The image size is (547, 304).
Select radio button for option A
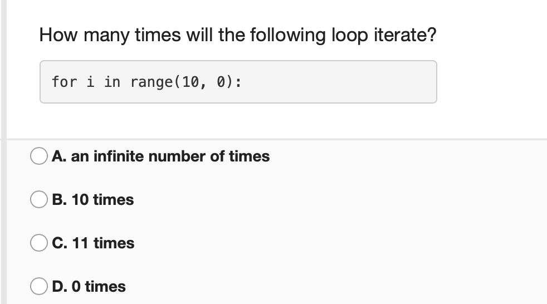click(39, 156)
